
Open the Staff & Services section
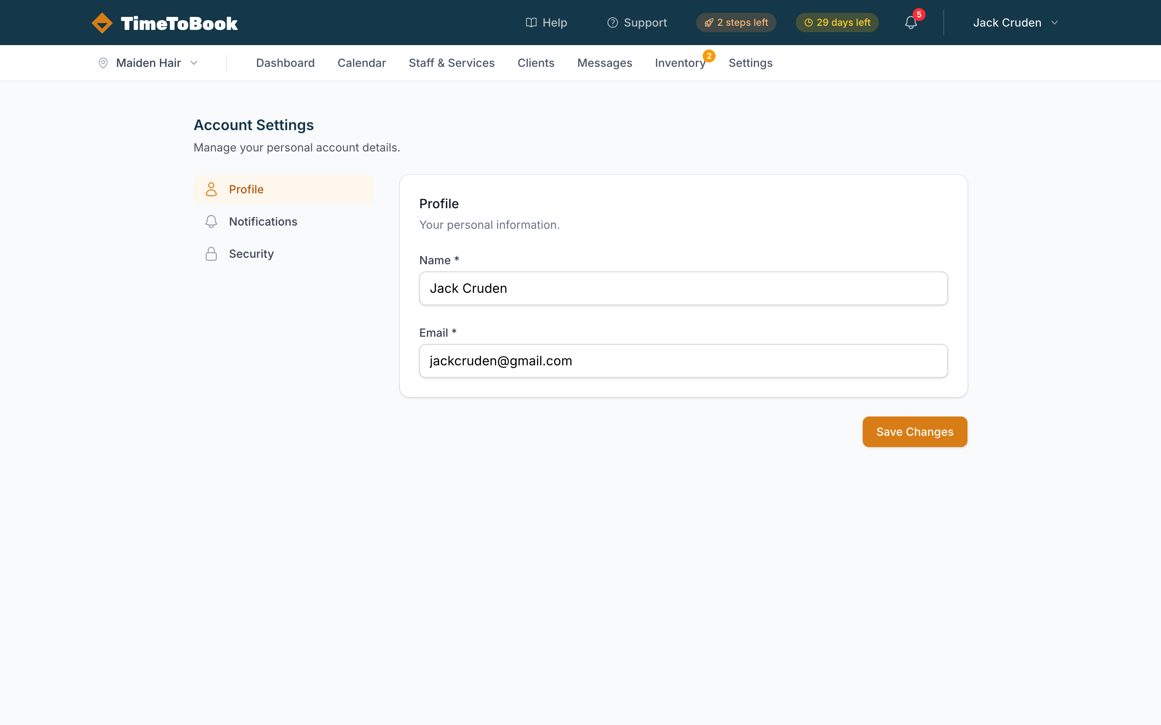point(451,63)
